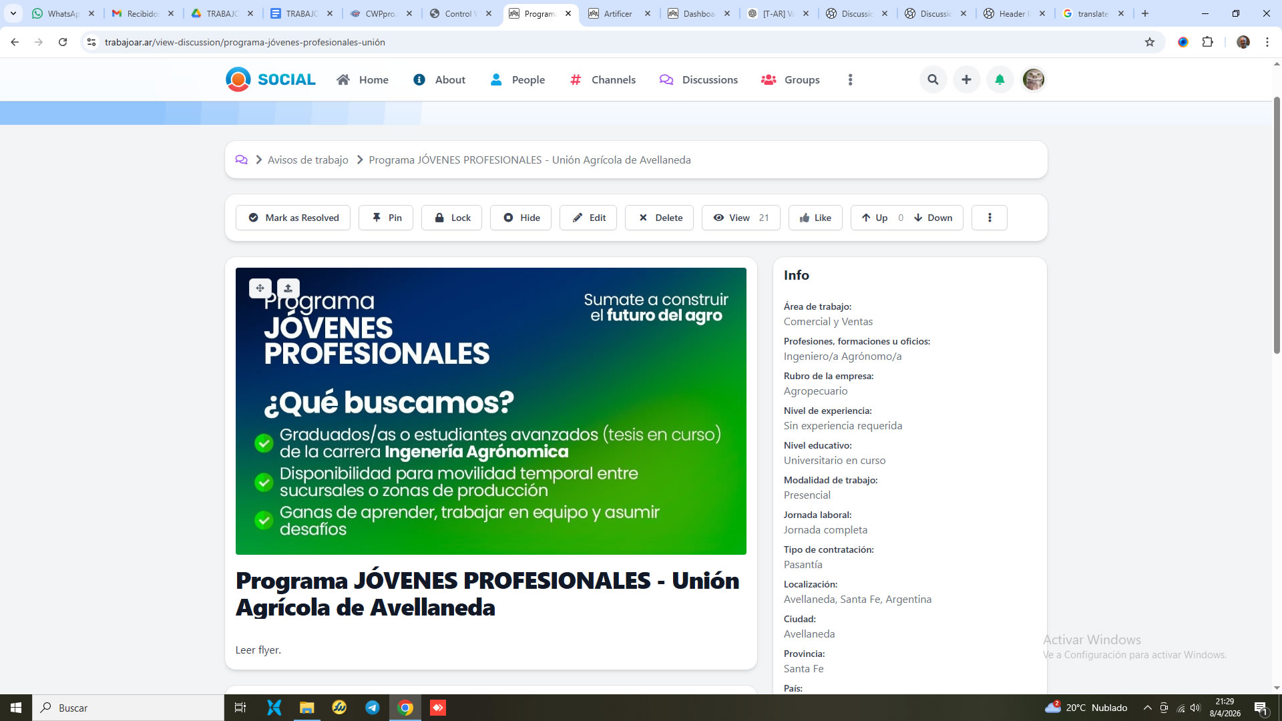Click the plus create icon in header
The image size is (1282, 721).
966,79
